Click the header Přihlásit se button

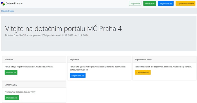click(149, 3)
